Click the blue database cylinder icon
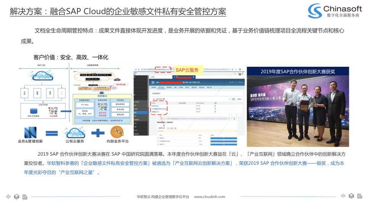Screen dimensions: 366x206 (x=34, y=111)
